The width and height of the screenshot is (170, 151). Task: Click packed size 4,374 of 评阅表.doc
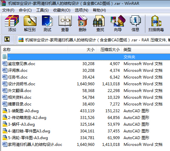115,71
